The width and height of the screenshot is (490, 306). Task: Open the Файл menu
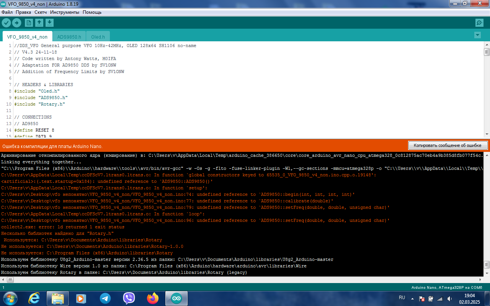point(7,12)
